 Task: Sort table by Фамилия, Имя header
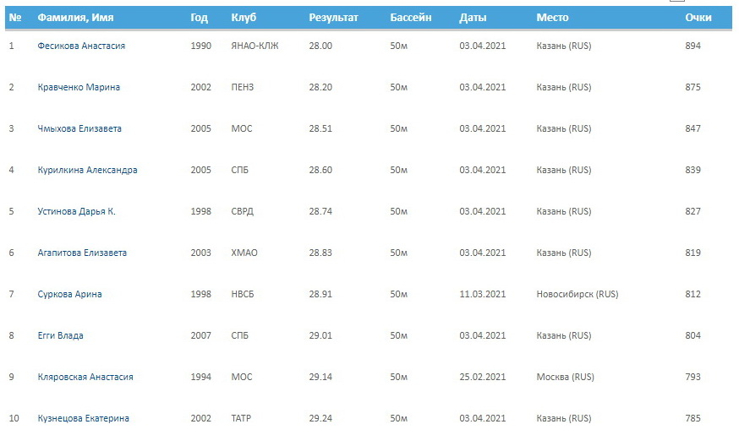75,18
